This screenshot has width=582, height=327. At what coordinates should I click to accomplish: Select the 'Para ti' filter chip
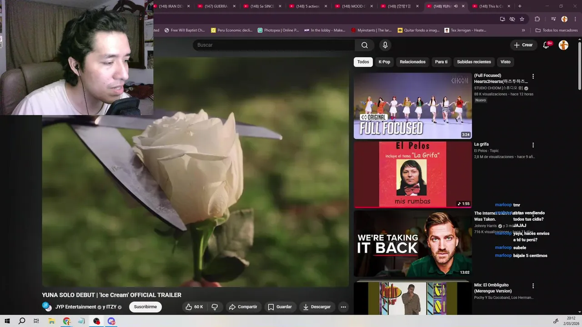pos(441,62)
